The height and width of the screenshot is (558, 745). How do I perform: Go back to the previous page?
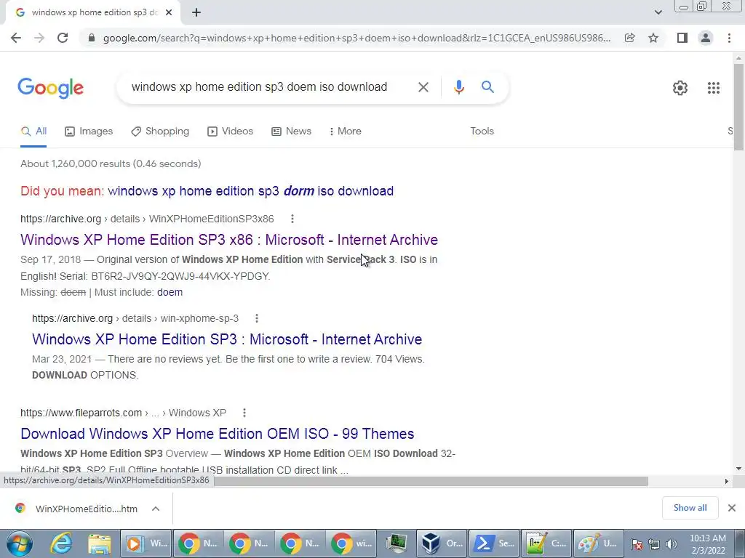[16, 38]
